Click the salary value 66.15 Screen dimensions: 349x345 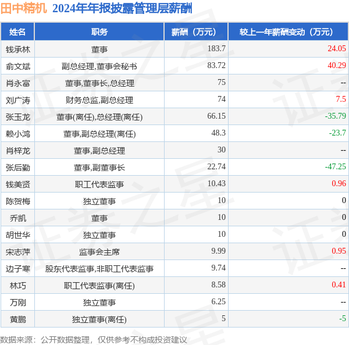[x=216, y=116]
